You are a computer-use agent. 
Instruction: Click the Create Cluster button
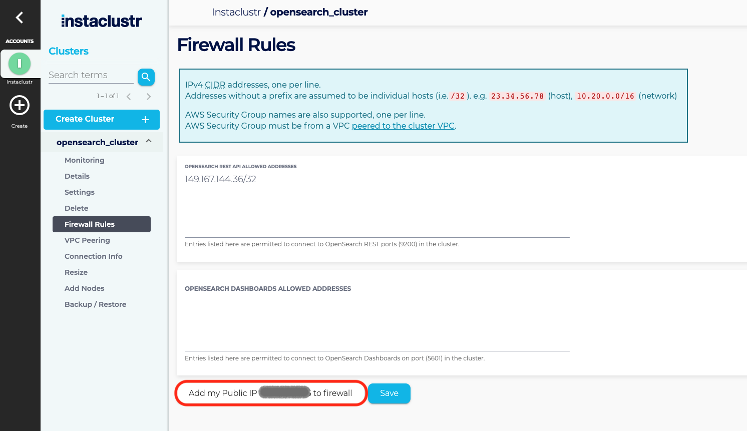[102, 119]
